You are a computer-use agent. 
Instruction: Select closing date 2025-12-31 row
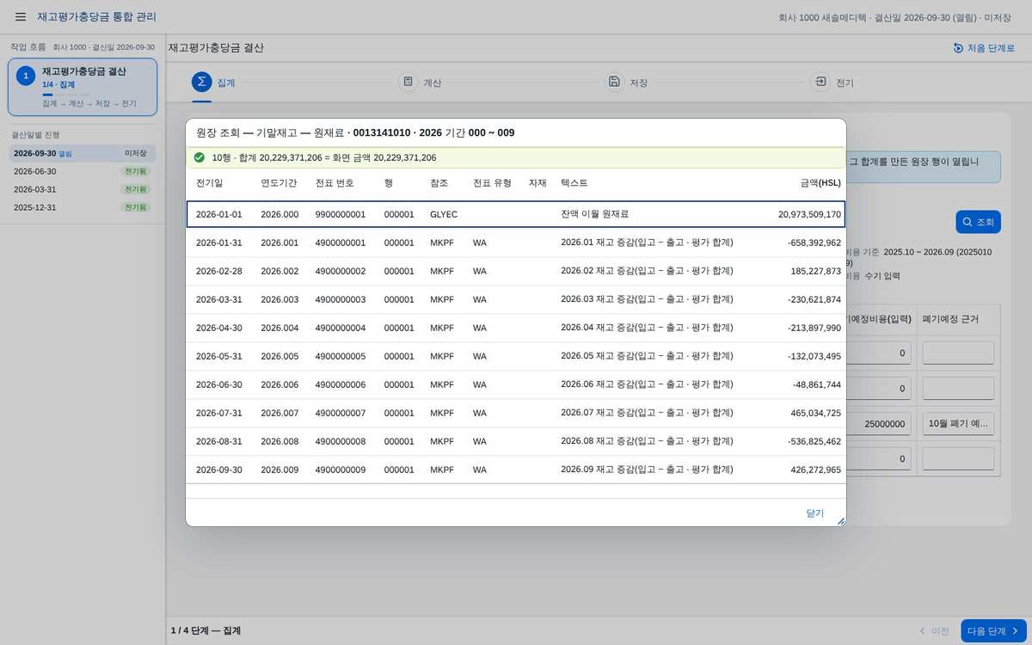83,207
